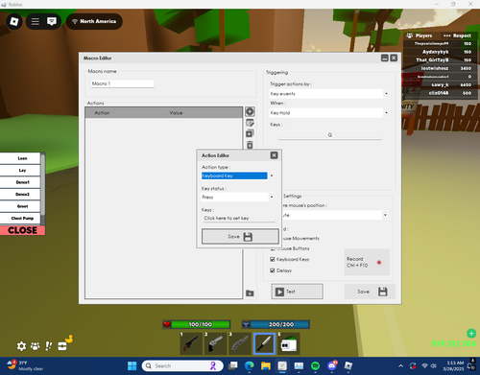480x375 pixels.
Task: Click the edit action pencil icon
Action: (250, 123)
